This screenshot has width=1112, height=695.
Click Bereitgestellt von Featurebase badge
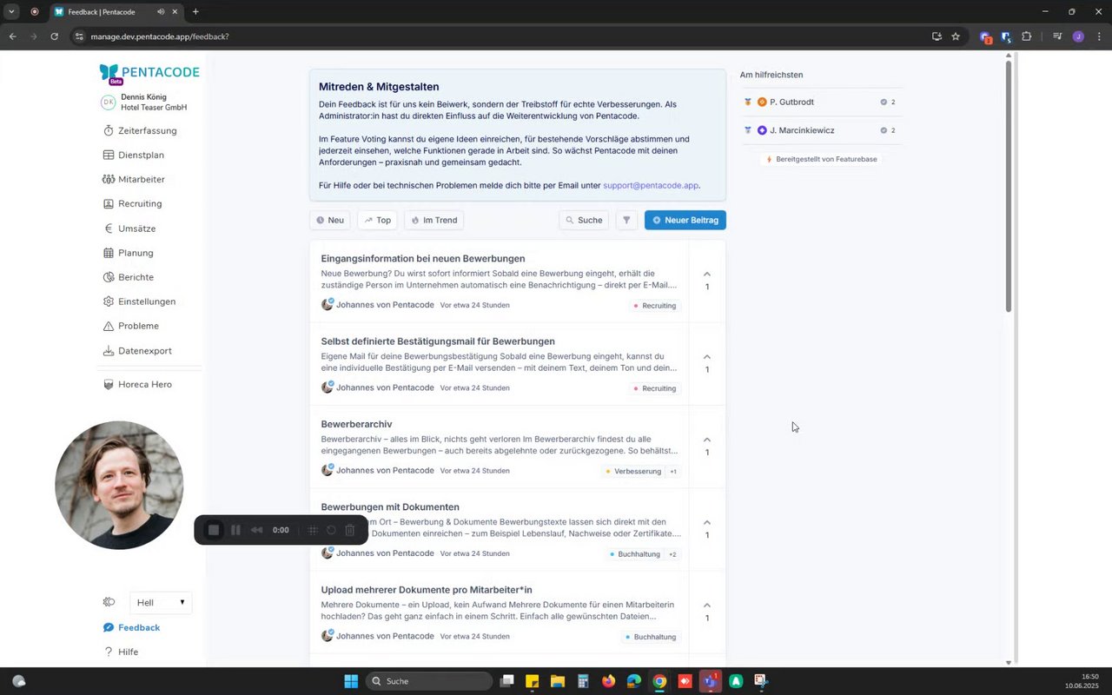click(x=820, y=160)
